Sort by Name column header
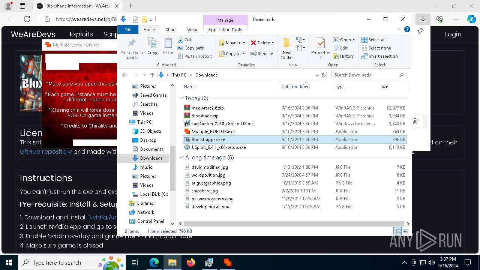The image size is (480, 270). tap(229, 87)
